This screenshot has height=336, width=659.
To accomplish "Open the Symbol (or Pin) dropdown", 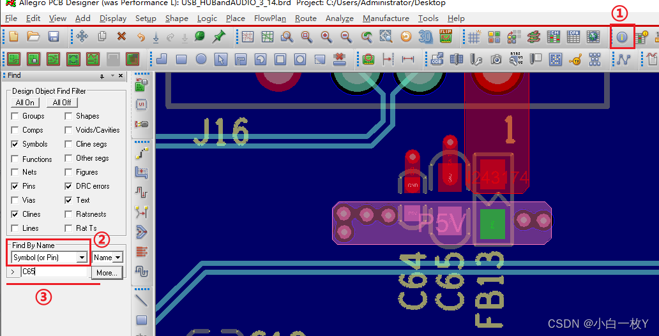I will tap(82, 257).
